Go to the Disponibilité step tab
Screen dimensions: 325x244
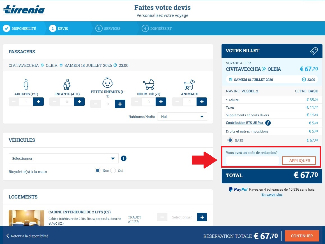pos(20,28)
